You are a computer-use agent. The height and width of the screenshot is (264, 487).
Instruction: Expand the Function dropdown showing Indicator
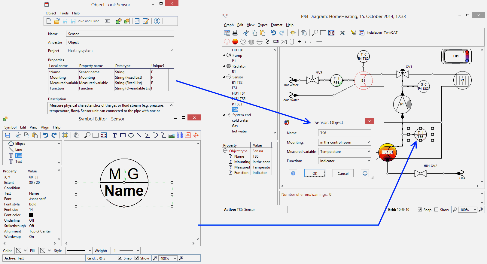pyautogui.click(x=369, y=161)
